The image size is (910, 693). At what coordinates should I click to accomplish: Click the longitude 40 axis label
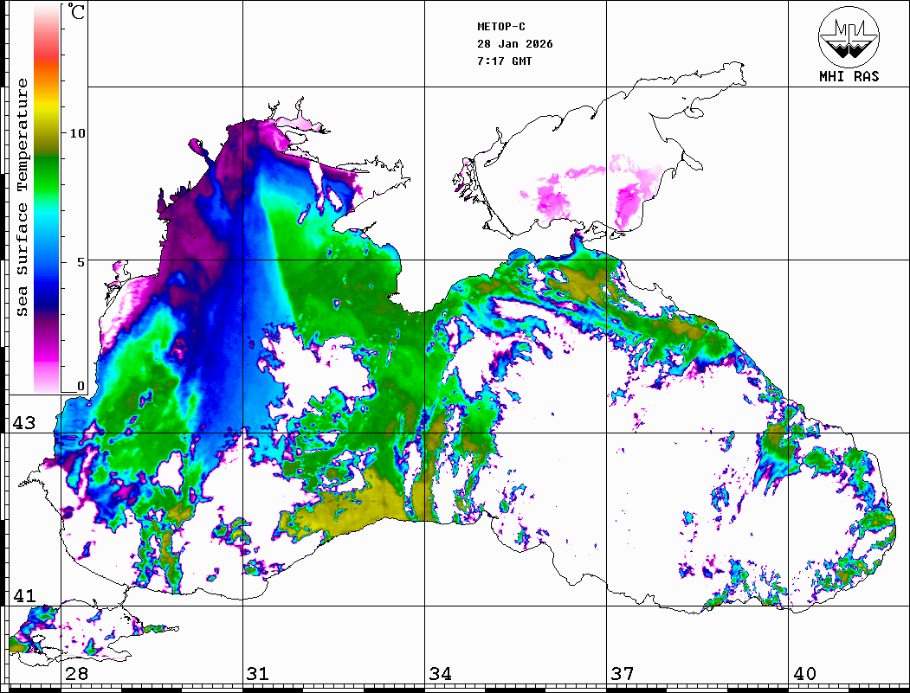point(804,674)
